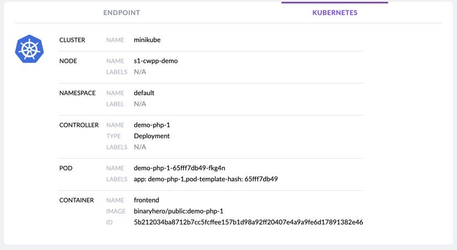Screen dimensions: 457x250
Task: Click the POD section heading
Action: tap(66, 168)
